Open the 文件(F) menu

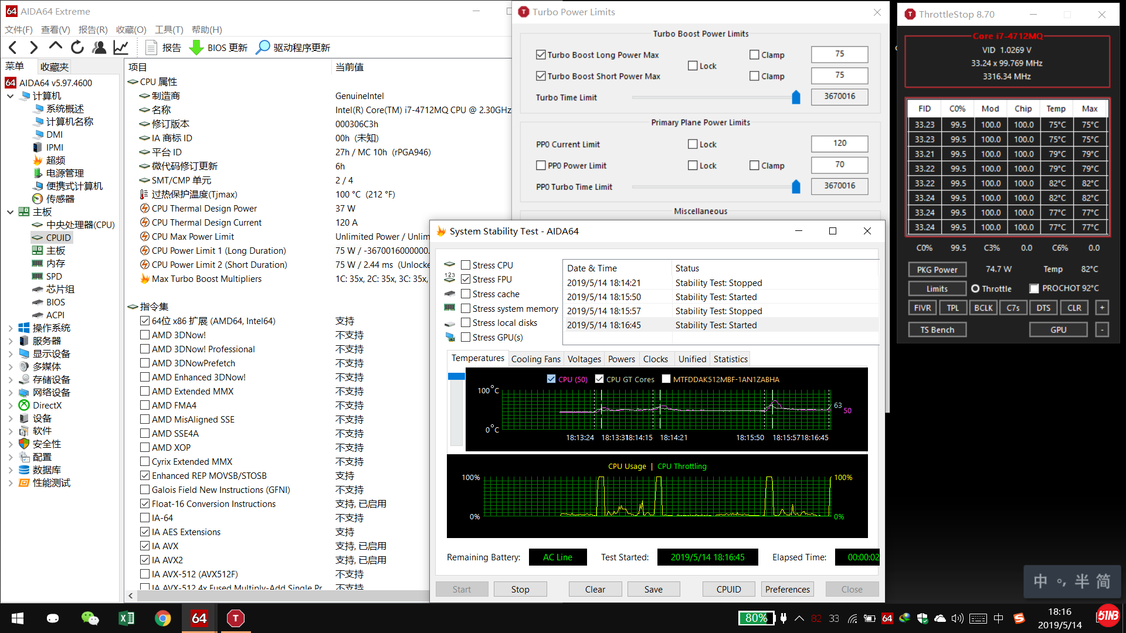click(x=19, y=29)
